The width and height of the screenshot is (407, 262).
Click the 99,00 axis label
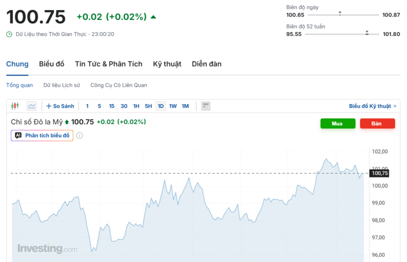(x=379, y=203)
